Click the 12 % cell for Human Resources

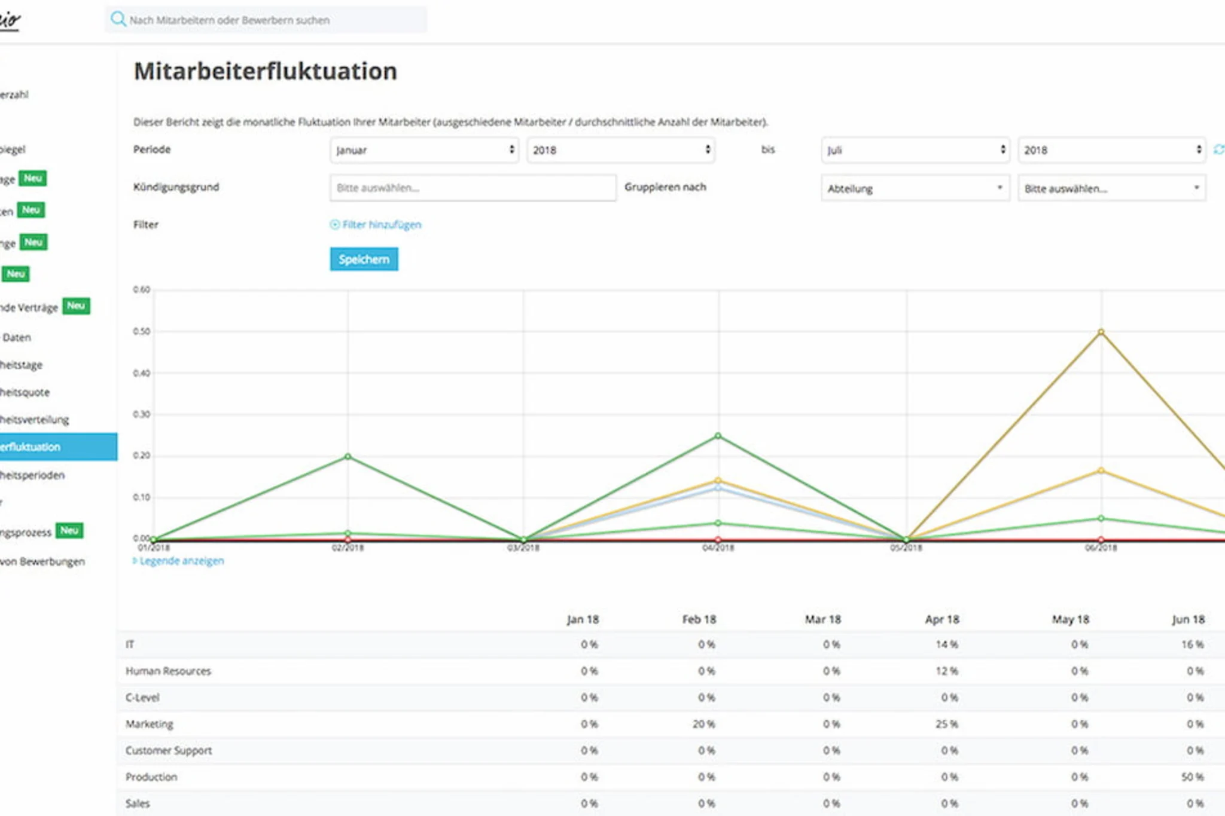[x=947, y=671]
